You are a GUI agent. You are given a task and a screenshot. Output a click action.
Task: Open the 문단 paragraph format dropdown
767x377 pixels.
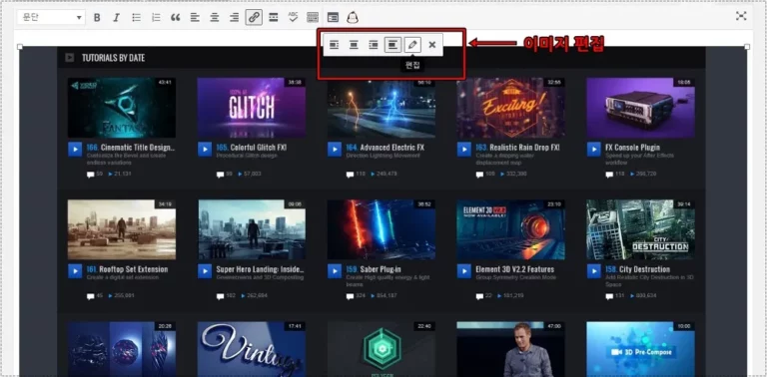pyautogui.click(x=51, y=18)
